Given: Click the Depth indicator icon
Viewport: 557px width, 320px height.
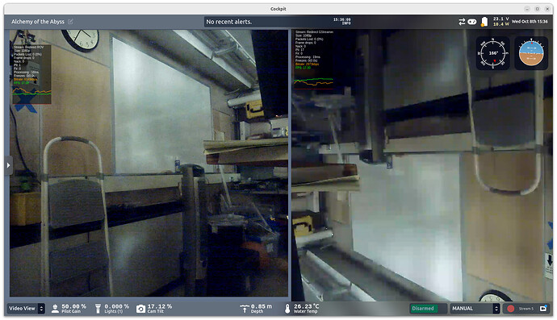Looking at the screenshot, I should click(x=245, y=309).
